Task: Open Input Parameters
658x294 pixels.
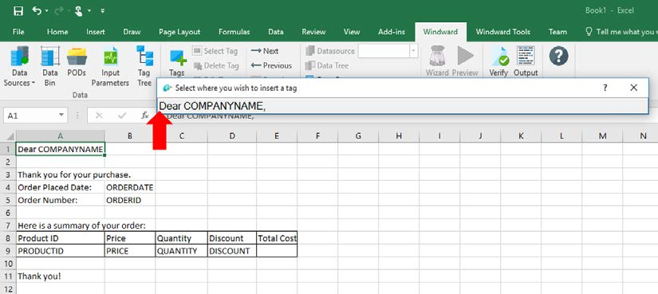Action: (110, 66)
